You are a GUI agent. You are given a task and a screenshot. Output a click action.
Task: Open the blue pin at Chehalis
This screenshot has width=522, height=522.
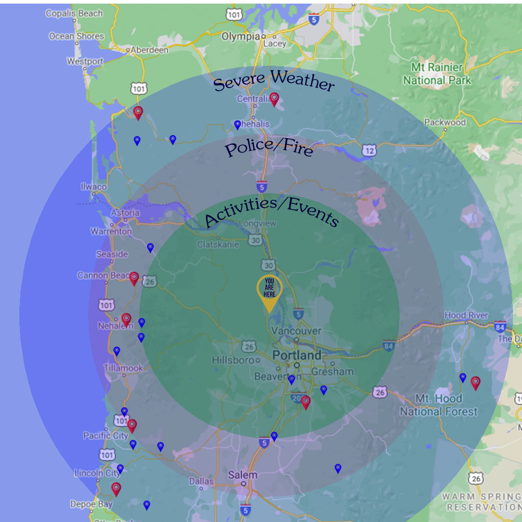click(238, 125)
